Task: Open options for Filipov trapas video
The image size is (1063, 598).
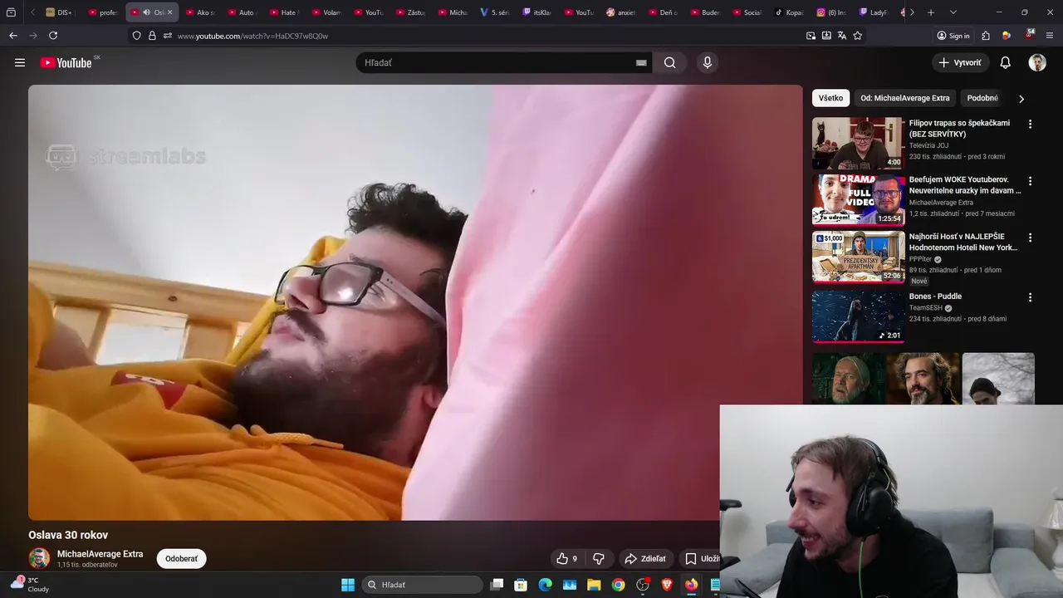Action: 1030,124
